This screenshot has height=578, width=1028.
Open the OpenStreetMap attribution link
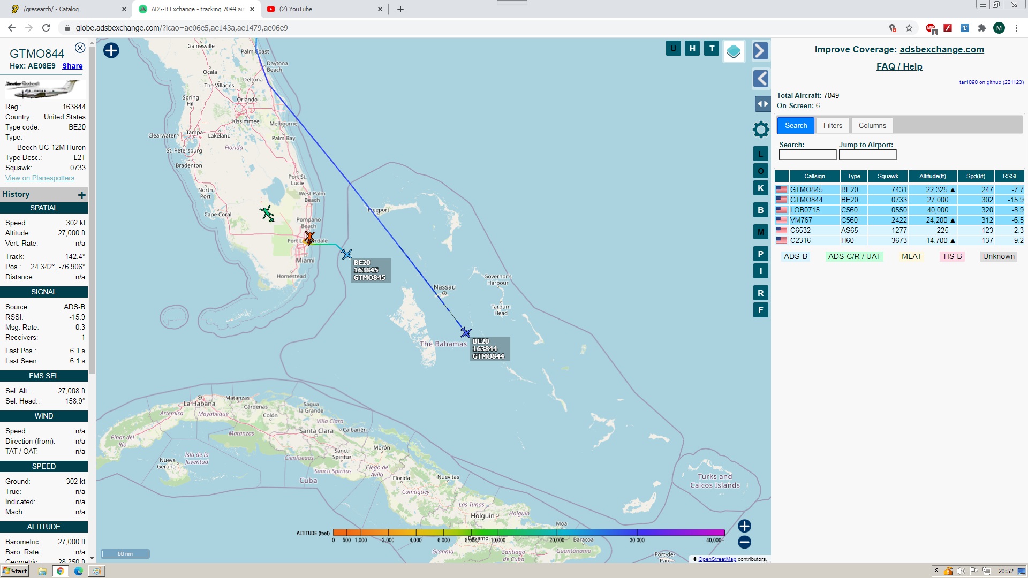tap(717, 559)
